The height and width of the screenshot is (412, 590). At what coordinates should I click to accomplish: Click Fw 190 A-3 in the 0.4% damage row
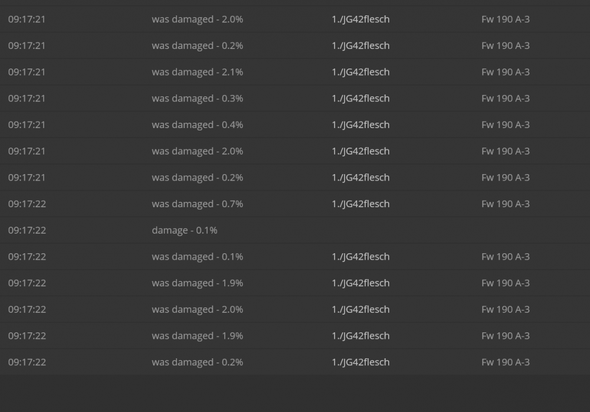[505, 125]
